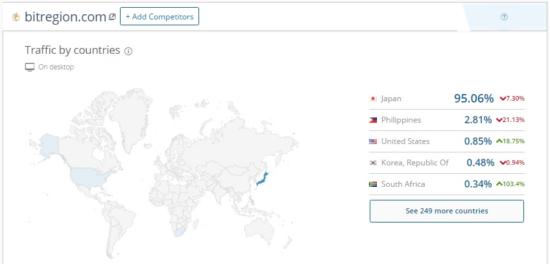Click the 0.94% change value

(x=516, y=163)
